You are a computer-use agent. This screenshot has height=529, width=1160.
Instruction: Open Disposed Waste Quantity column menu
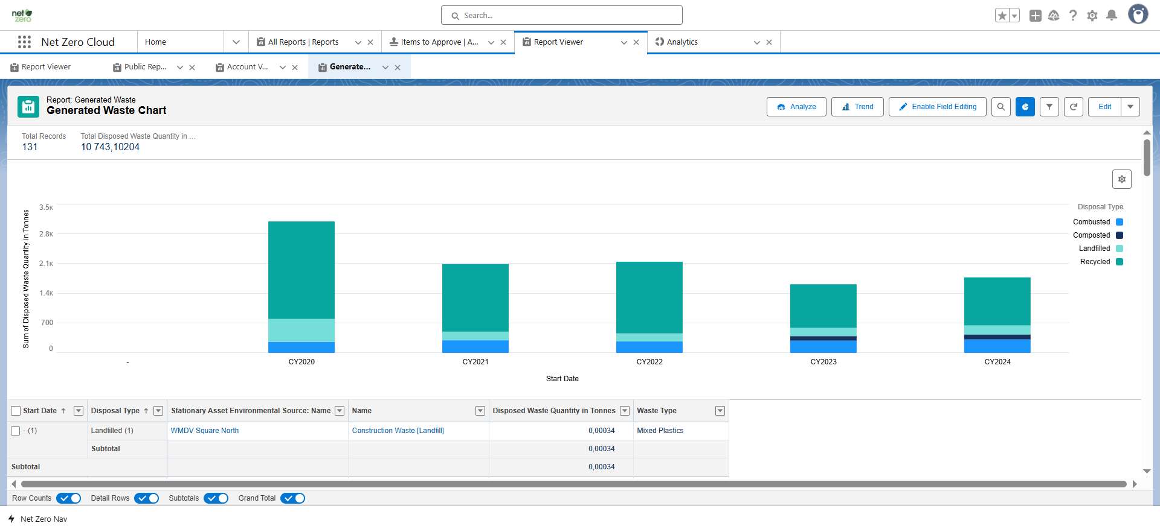click(625, 411)
